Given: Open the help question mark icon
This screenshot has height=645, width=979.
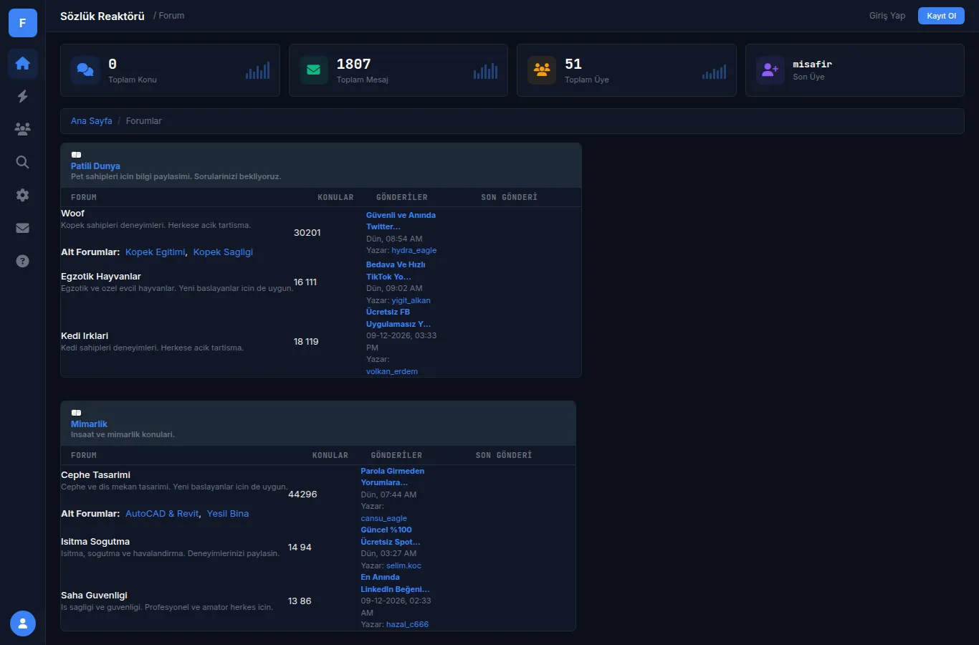Looking at the screenshot, I should click(22, 261).
